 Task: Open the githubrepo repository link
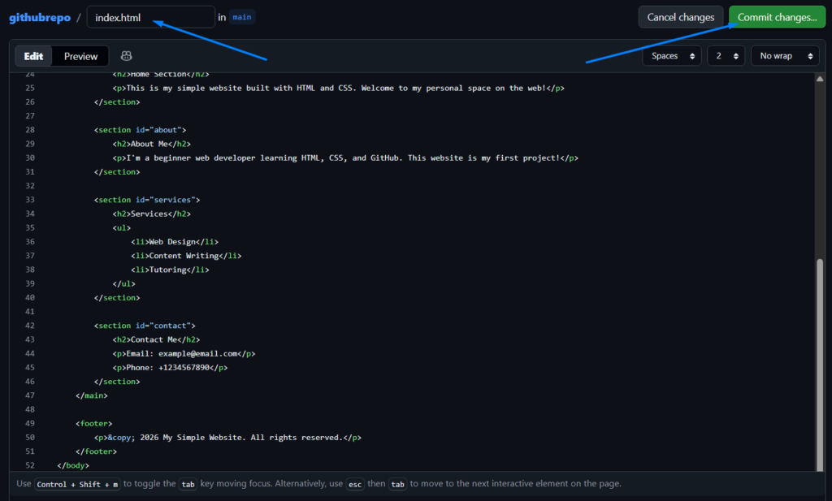(40, 18)
